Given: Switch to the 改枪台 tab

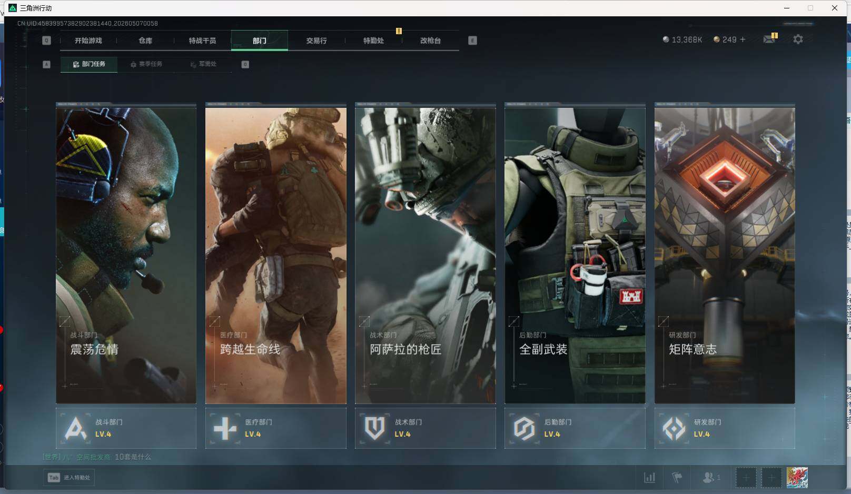Looking at the screenshot, I should (x=430, y=41).
